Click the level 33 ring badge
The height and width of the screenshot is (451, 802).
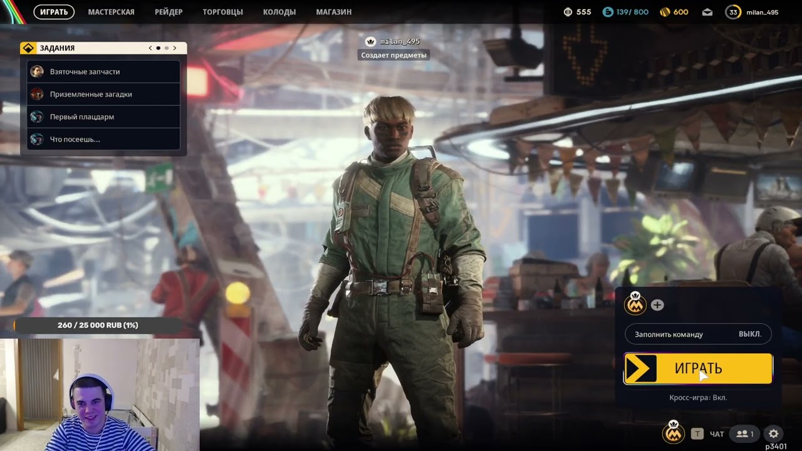tap(732, 12)
